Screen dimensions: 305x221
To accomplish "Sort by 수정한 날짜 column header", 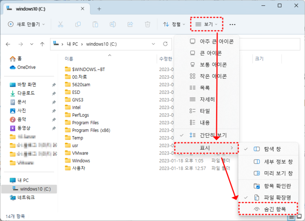I will click(x=166, y=59).
